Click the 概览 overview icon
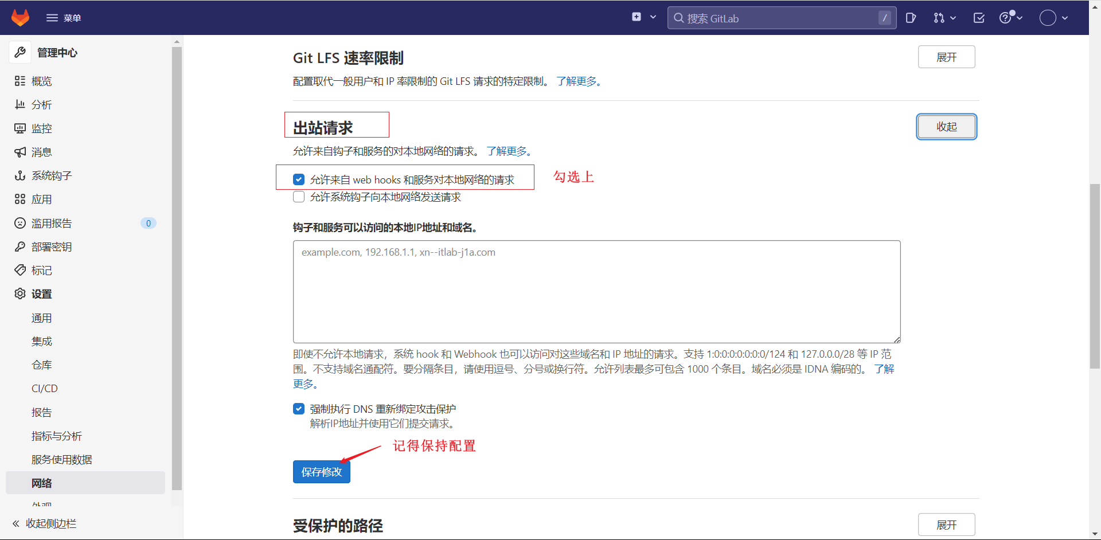Viewport: 1101px width, 540px height. coord(20,81)
